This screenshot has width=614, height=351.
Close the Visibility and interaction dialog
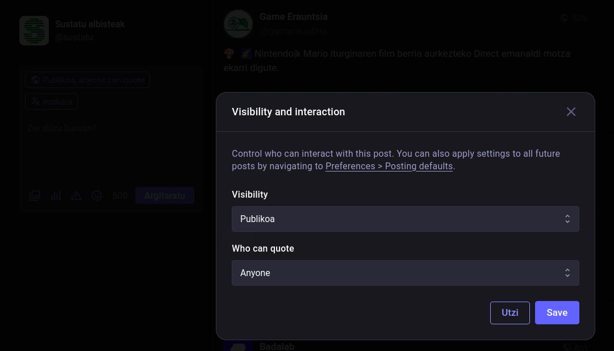tap(571, 112)
